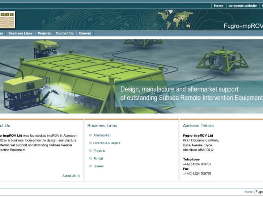This screenshot has width=263, height=197.
Task: Select the Careers navigation tab
Action: [x=85, y=33]
